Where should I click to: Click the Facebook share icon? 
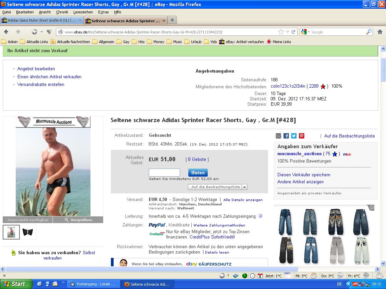point(286,136)
